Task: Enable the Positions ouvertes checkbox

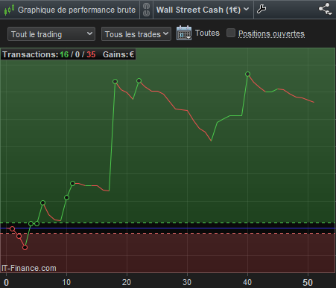Action: pyautogui.click(x=231, y=33)
